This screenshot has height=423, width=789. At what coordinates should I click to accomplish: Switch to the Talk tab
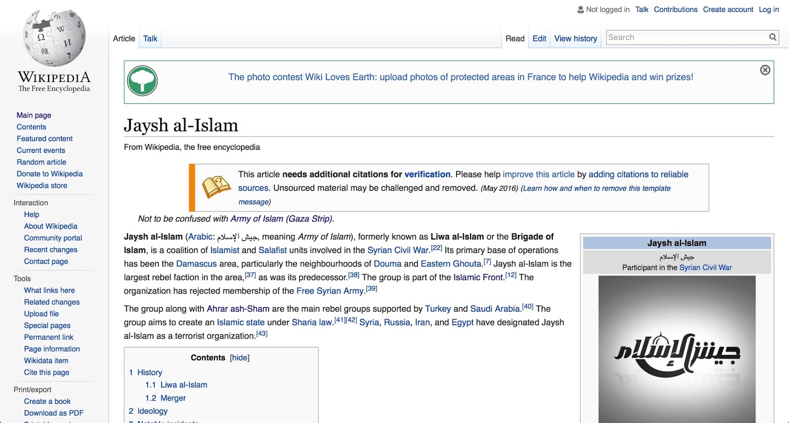[x=150, y=38]
